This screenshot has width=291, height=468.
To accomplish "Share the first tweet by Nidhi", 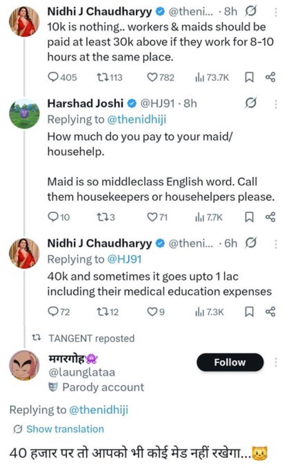I will coord(270,78).
